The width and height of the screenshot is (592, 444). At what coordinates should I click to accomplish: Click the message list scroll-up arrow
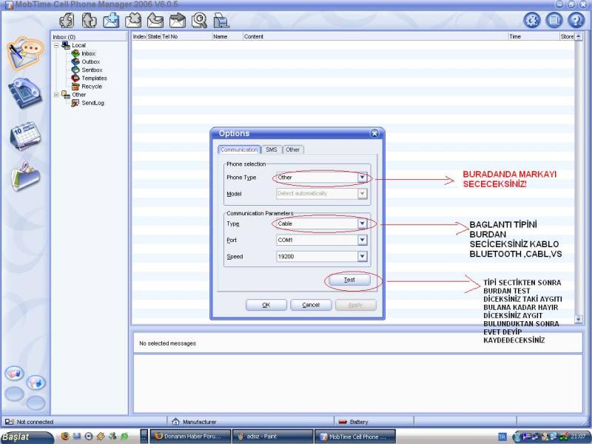[x=579, y=36]
